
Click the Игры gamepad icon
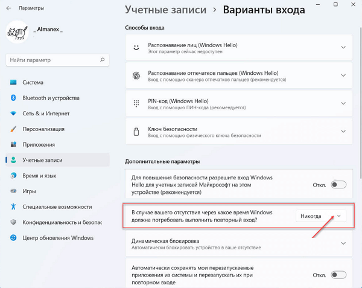pyautogui.click(x=13, y=191)
